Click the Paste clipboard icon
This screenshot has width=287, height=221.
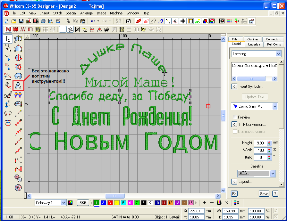[x=83, y=21]
